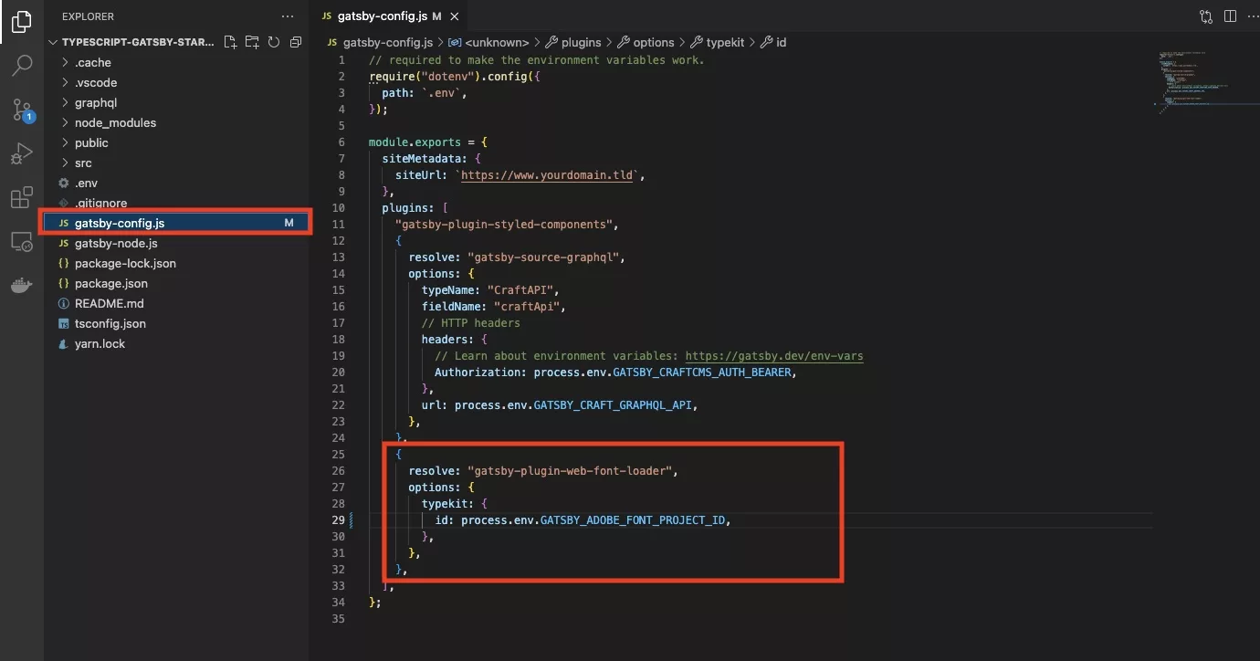
Task: Open Source Control with pending change badge
Action: click(x=22, y=110)
